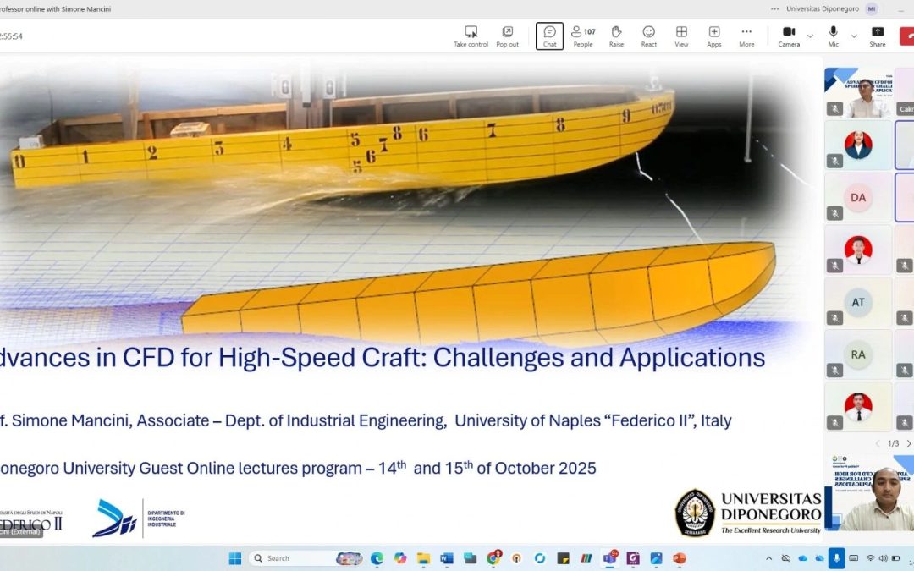
Task: Open the View layout menu
Action: coord(681,36)
